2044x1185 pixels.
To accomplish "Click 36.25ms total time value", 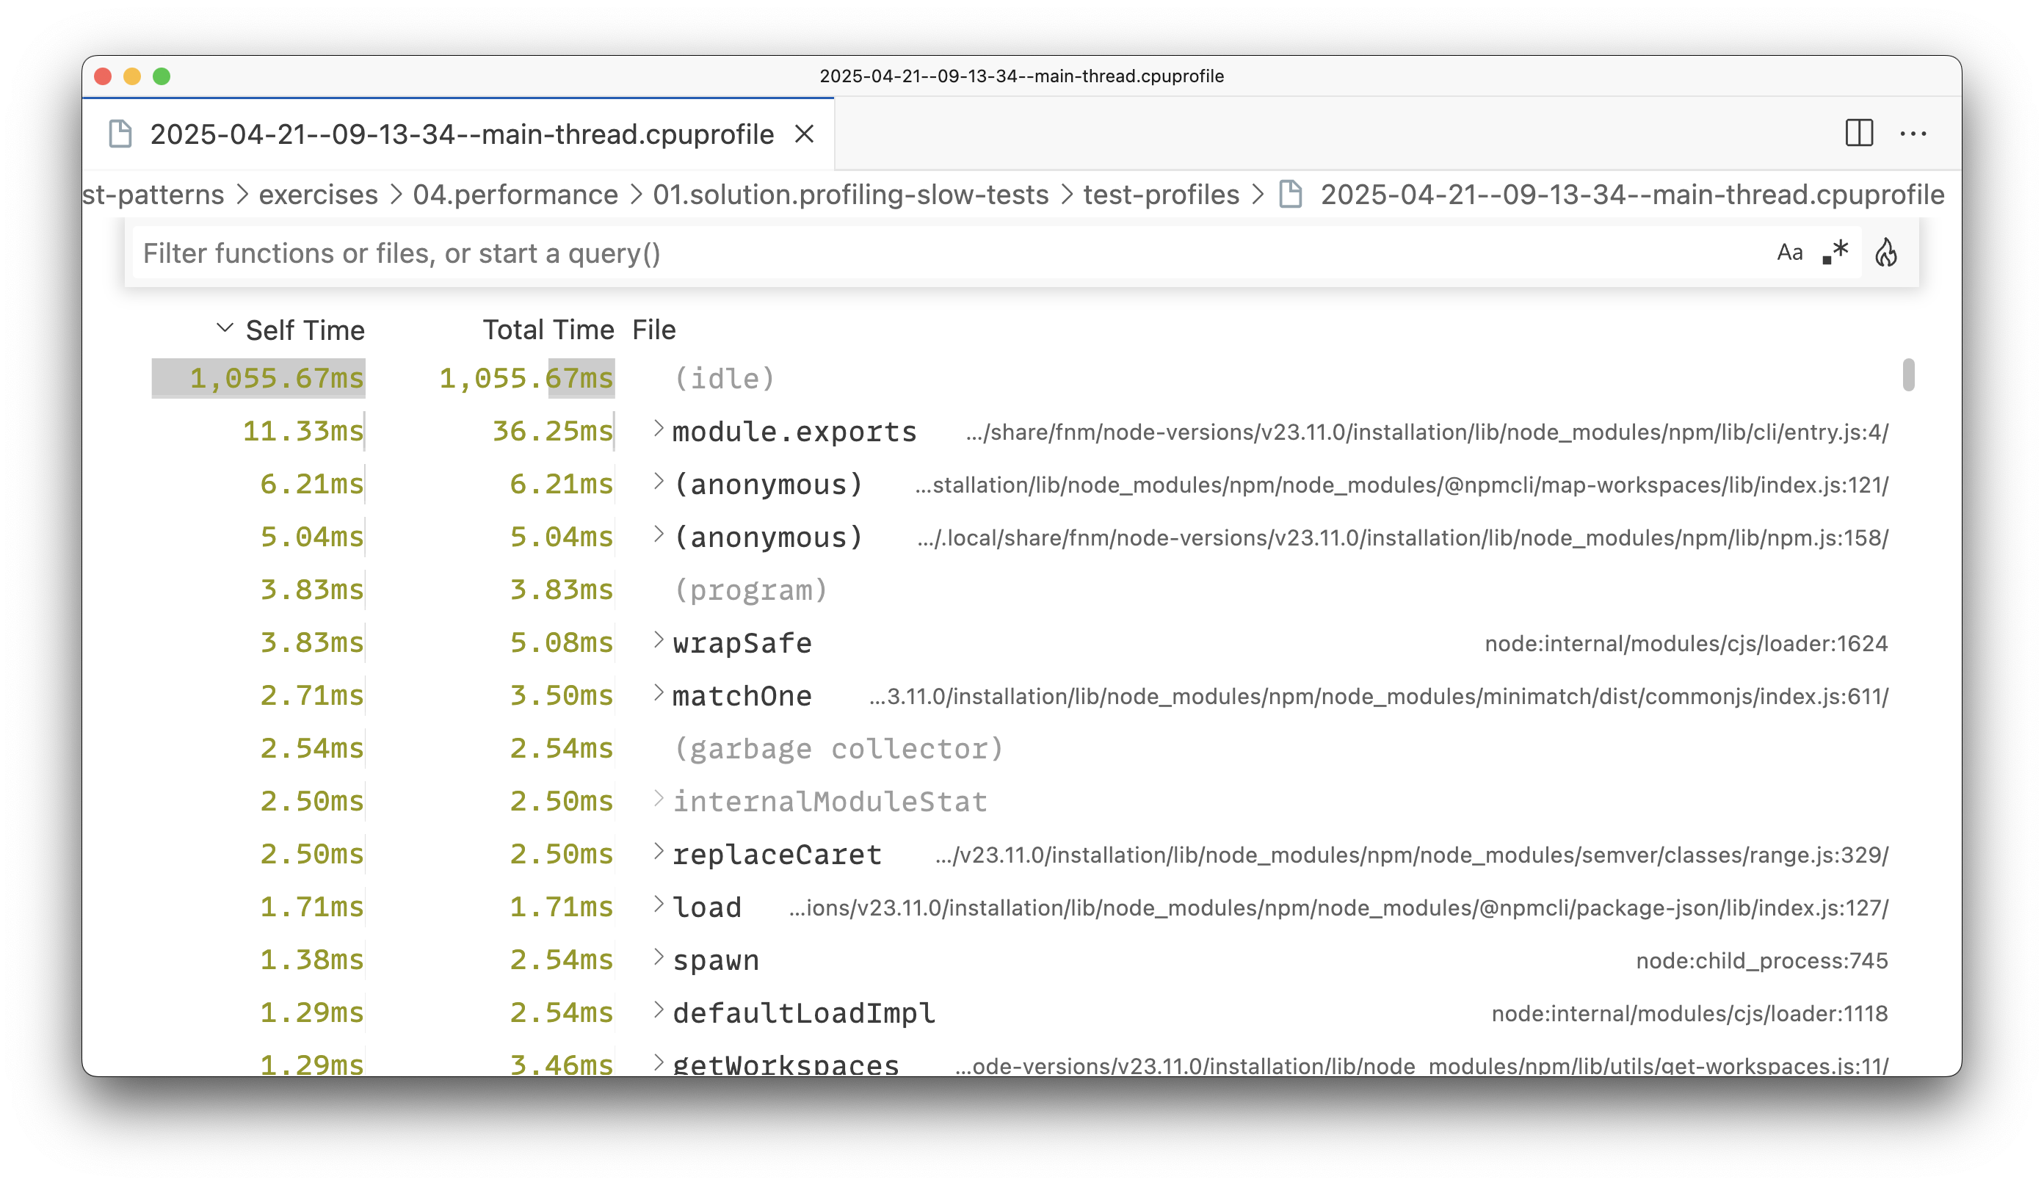I will [x=552, y=431].
